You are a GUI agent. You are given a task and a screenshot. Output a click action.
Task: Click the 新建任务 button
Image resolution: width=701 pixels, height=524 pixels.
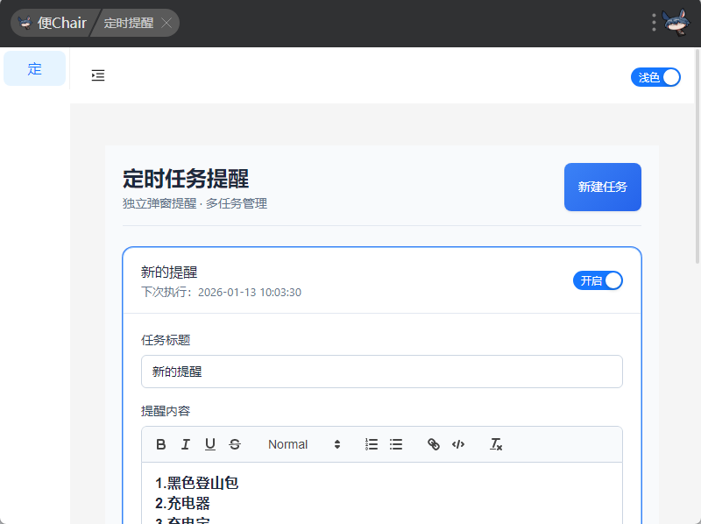coord(603,187)
